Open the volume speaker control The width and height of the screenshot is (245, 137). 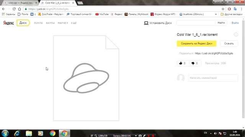[216, 133]
